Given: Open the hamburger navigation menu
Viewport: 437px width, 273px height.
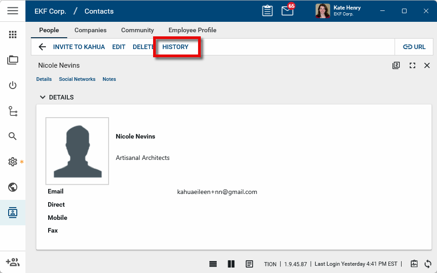Looking at the screenshot, I should coord(13,11).
